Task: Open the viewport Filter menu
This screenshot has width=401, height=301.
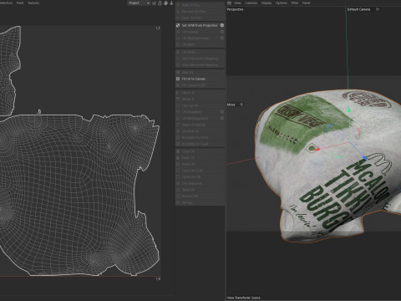Action: (295, 3)
